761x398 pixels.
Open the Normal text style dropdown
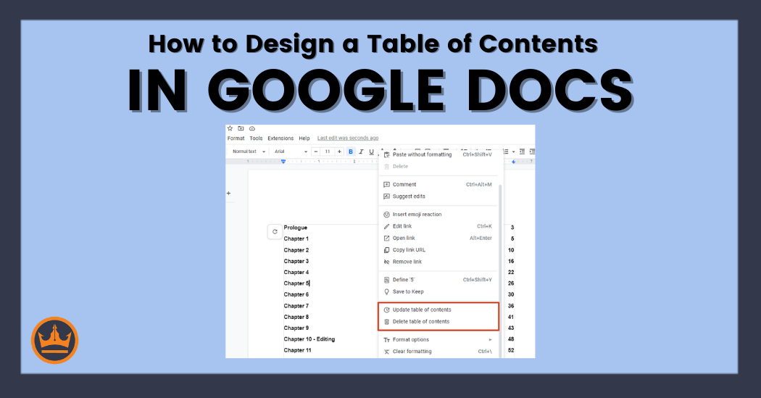(249, 152)
